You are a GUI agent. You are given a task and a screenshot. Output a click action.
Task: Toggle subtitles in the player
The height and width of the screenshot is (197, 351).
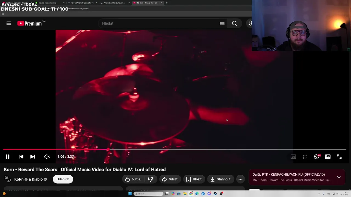click(x=293, y=157)
